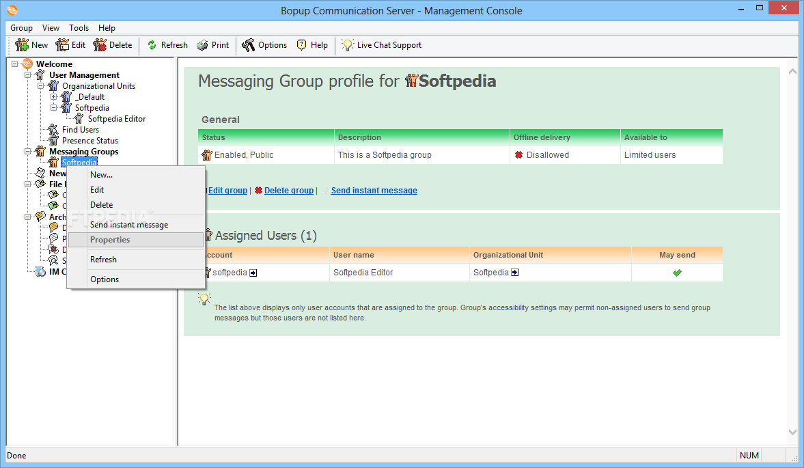This screenshot has height=468, width=804.
Task: Open Options from the toolbar
Action: 264,45
